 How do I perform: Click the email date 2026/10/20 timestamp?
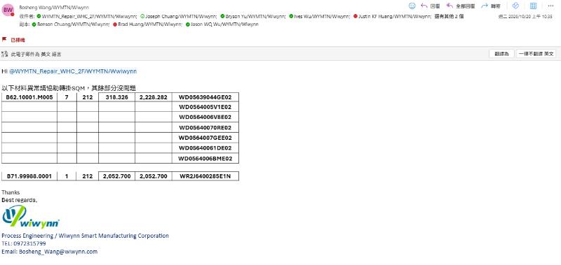point(525,16)
